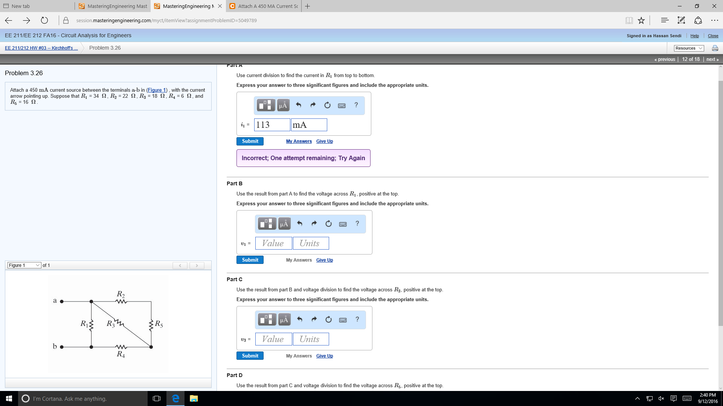Open Figure 1 link in problem text
Image resolution: width=723 pixels, height=406 pixels.
coord(157,90)
